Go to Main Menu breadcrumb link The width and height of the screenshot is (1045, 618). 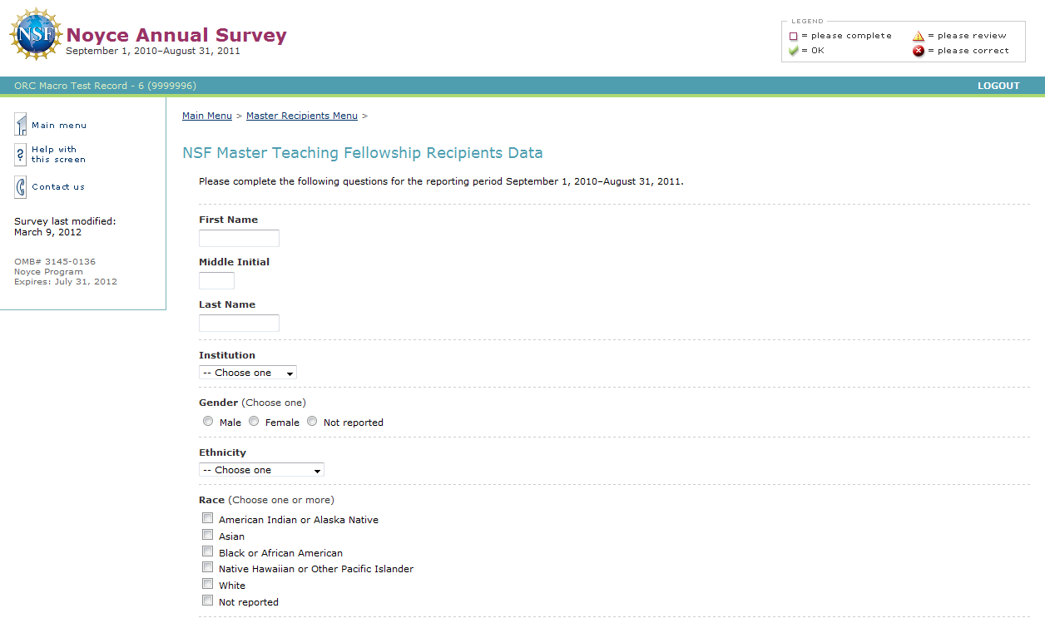click(207, 116)
